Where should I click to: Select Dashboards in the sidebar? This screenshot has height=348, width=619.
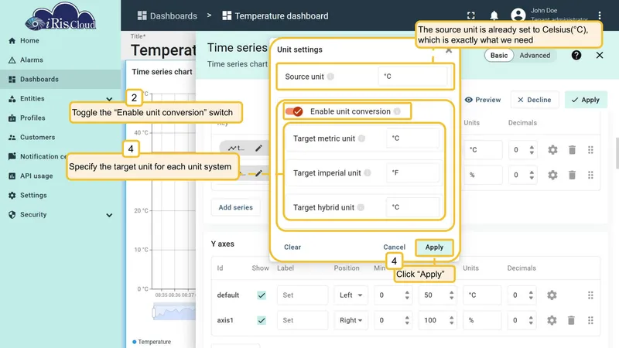60,80
